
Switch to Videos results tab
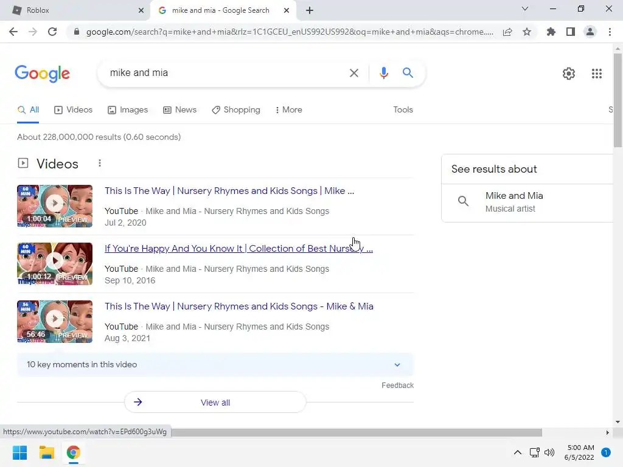pos(73,110)
